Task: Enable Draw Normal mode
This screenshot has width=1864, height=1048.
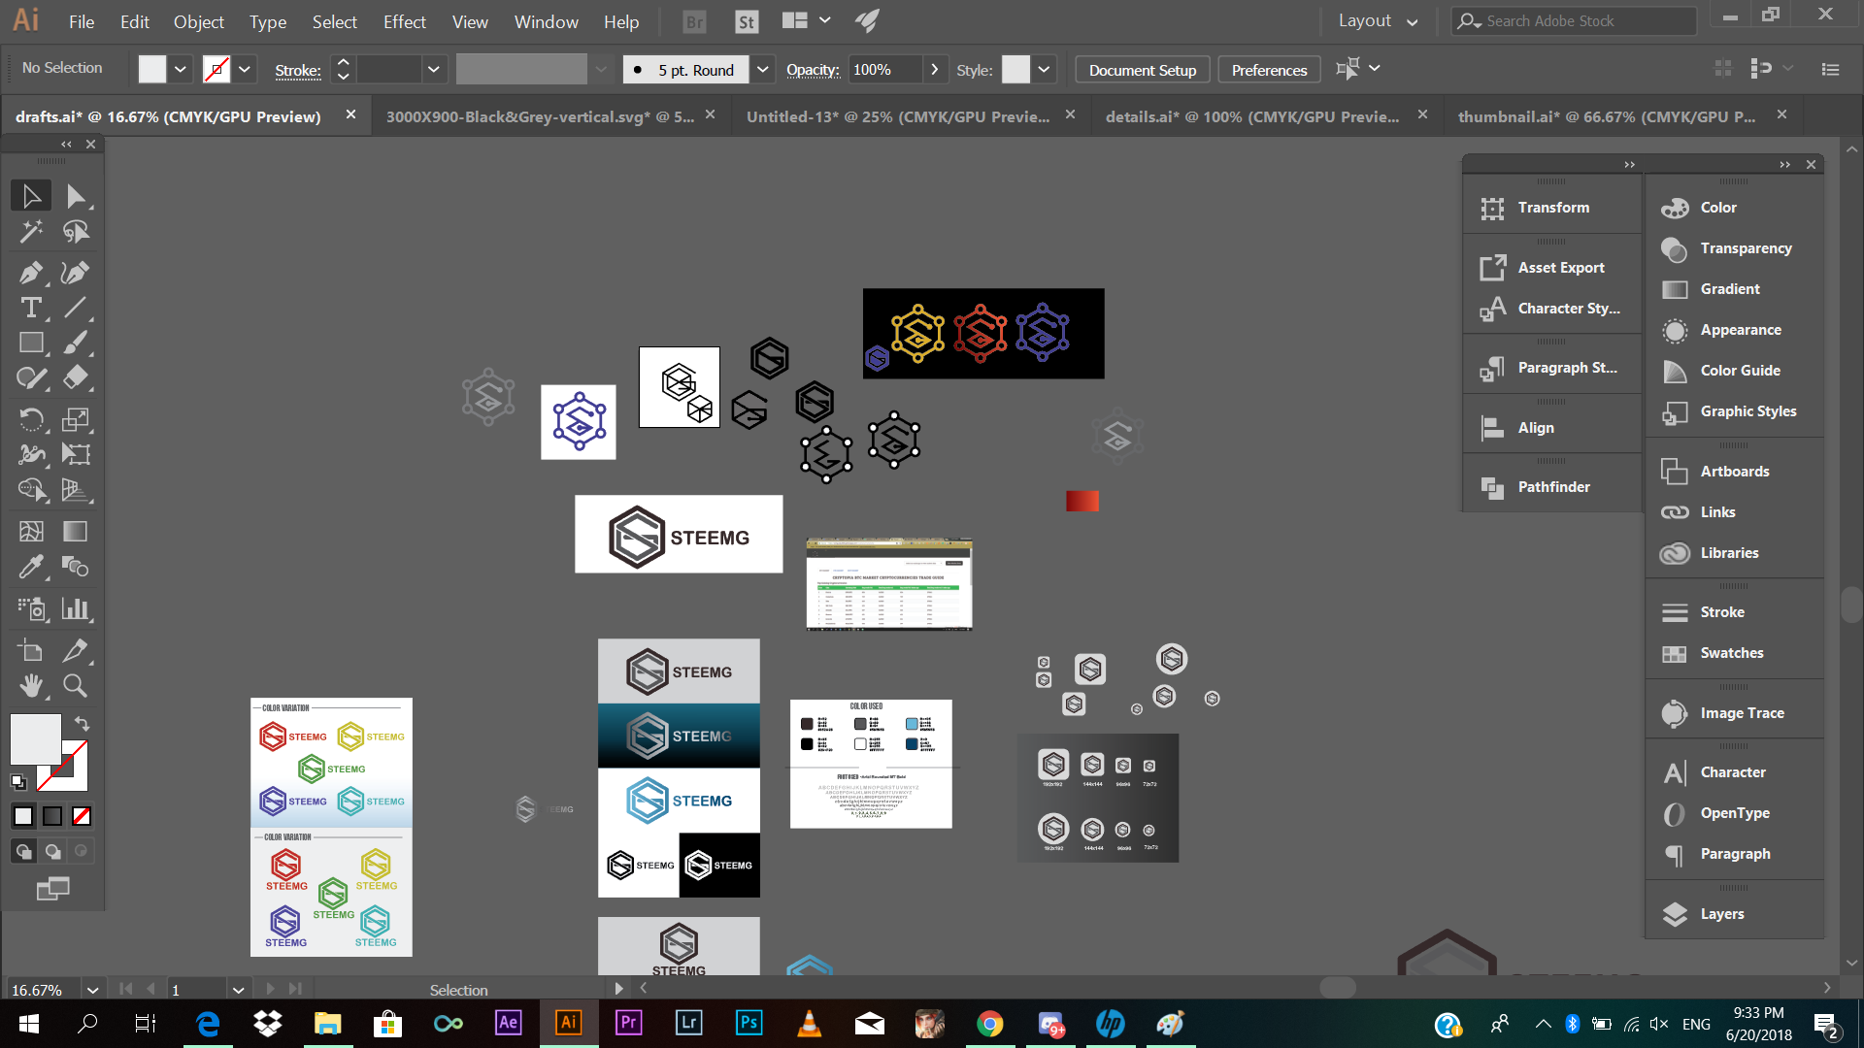Action: (23, 851)
